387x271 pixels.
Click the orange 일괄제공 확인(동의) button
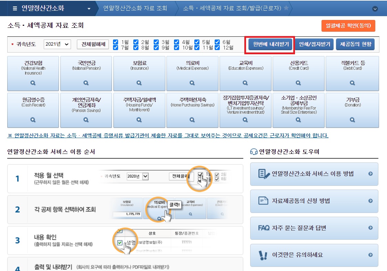click(348, 26)
